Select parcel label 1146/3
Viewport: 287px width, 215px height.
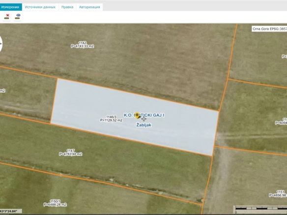[x=111, y=117]
